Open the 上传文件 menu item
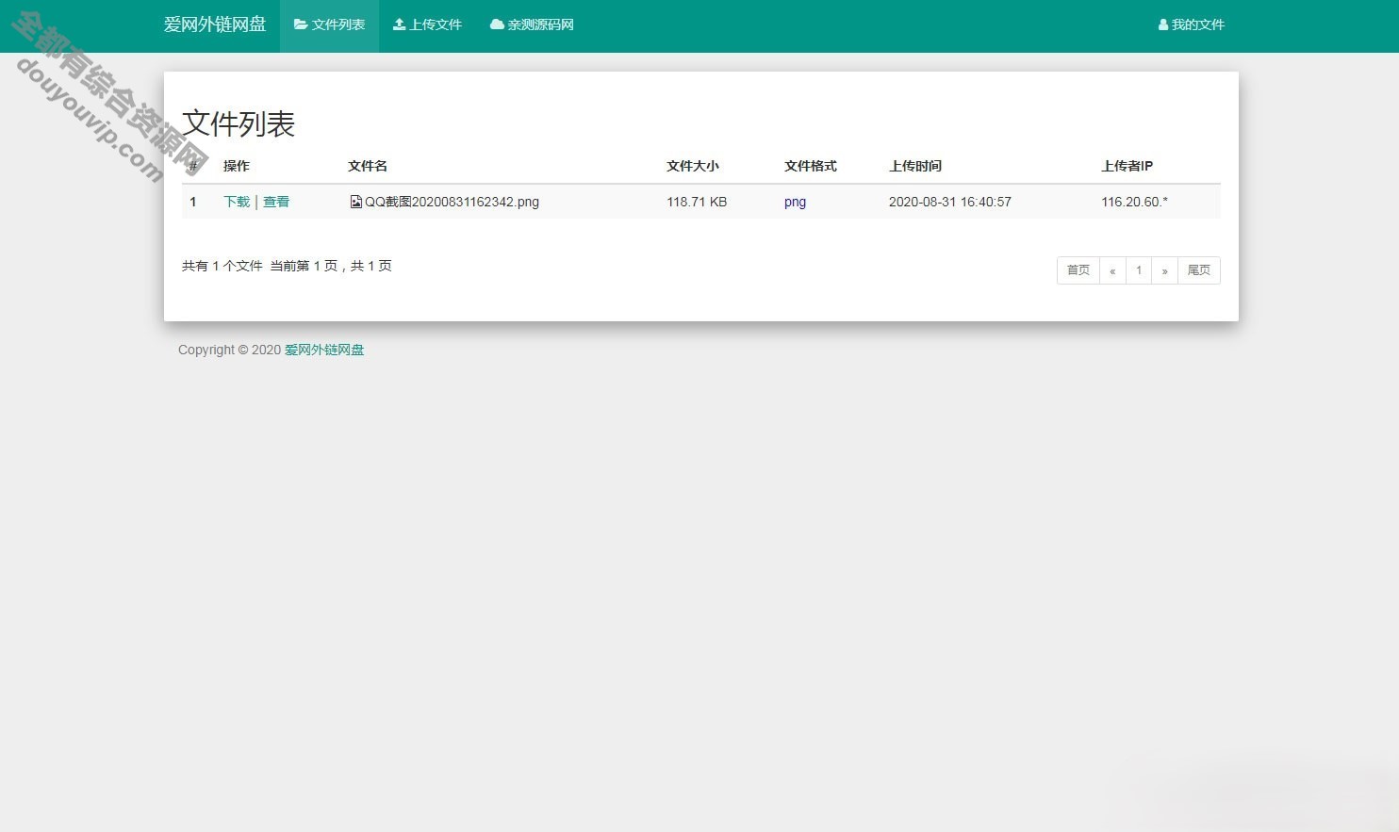1399x832 pixels. 427,25
